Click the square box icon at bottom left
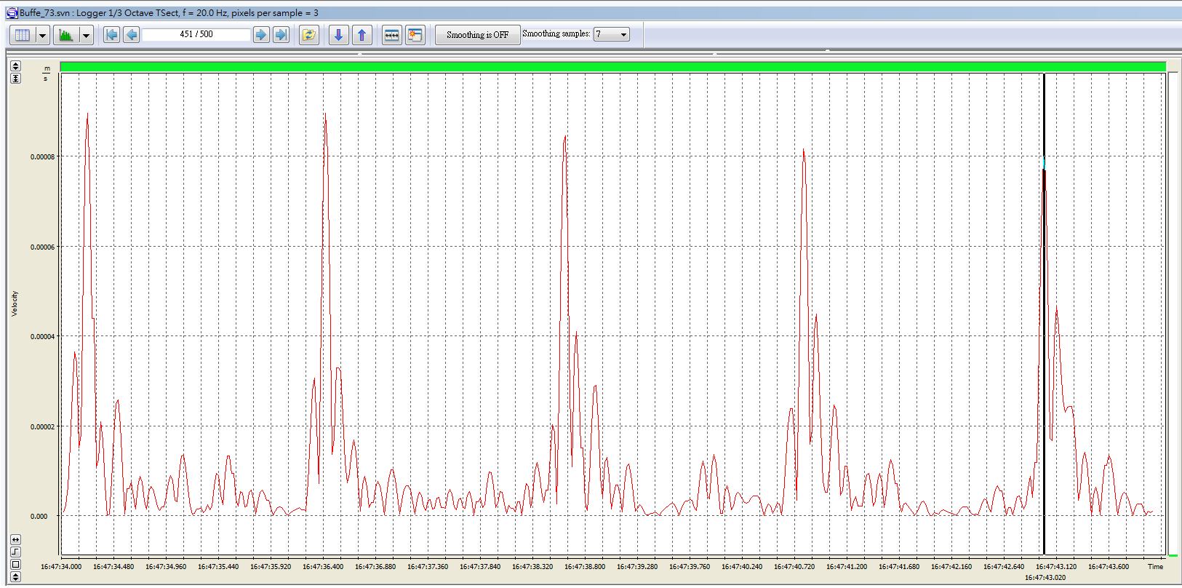The width and height of the screenshot is (1182, 588). click(x=15, y=564)
